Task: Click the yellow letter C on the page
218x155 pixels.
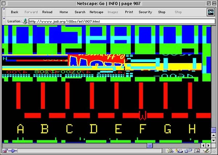Action: tap(69, 129)
